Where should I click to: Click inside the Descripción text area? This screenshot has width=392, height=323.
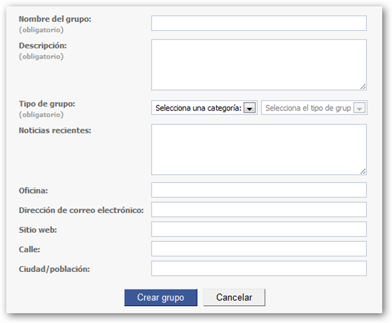pyautogui.click(x=259, y=65)
